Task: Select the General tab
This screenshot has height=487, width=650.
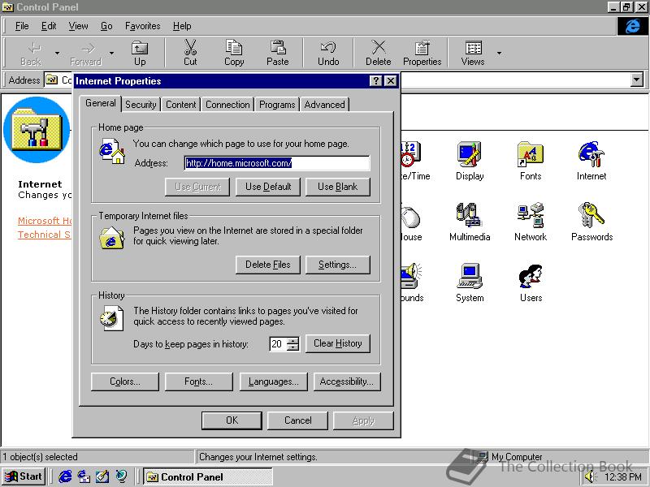Action: tap(101, 103)
